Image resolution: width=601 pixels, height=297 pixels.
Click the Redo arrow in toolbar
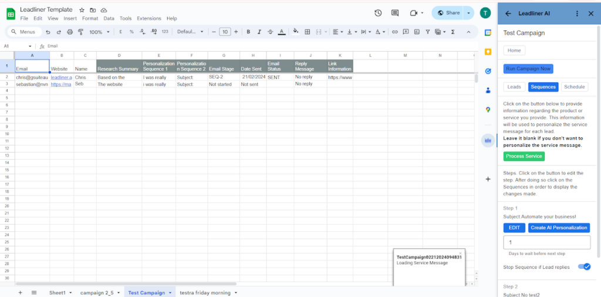(59, 32)
